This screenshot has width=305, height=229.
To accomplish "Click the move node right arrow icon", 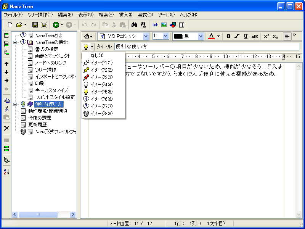I will (6, 81).
